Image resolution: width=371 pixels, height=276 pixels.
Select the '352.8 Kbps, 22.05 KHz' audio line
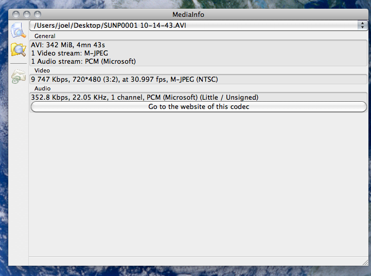click(x=145, y=97)
